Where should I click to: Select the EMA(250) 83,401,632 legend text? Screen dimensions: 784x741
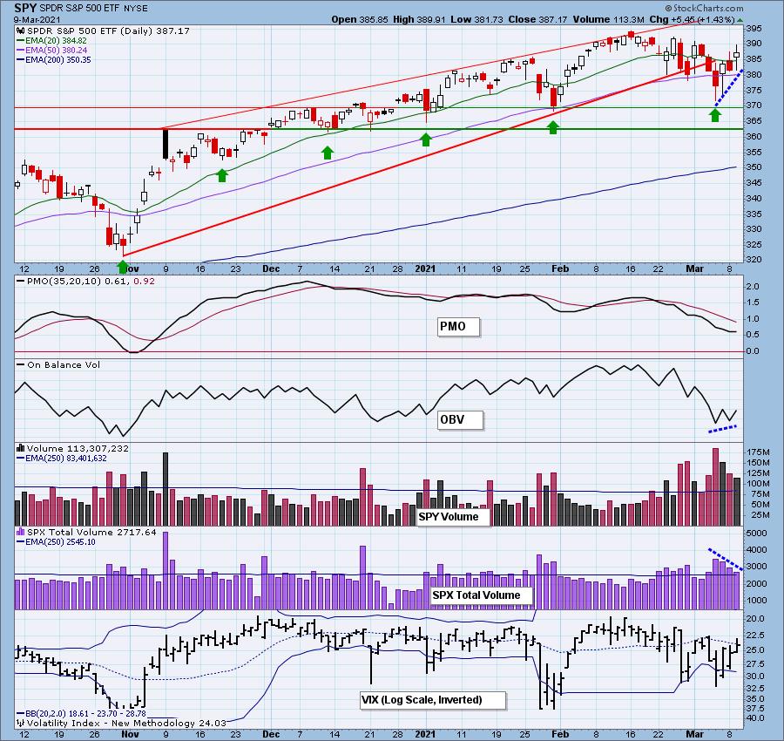65,458
